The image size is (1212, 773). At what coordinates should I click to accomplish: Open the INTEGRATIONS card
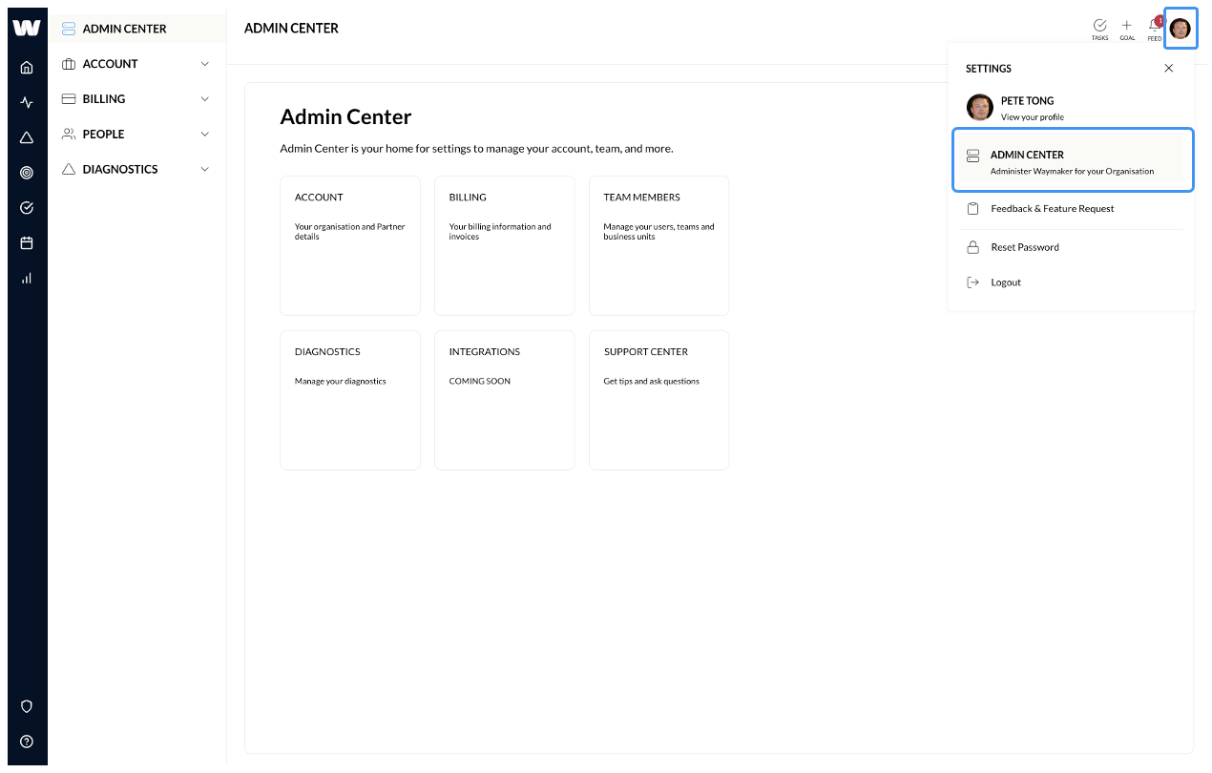point(505,400)
